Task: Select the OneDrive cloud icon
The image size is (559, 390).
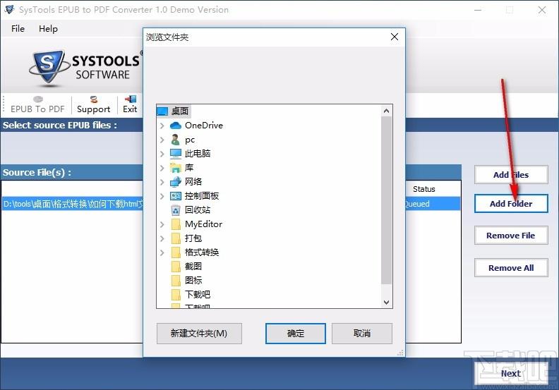Action: point(176,126)
